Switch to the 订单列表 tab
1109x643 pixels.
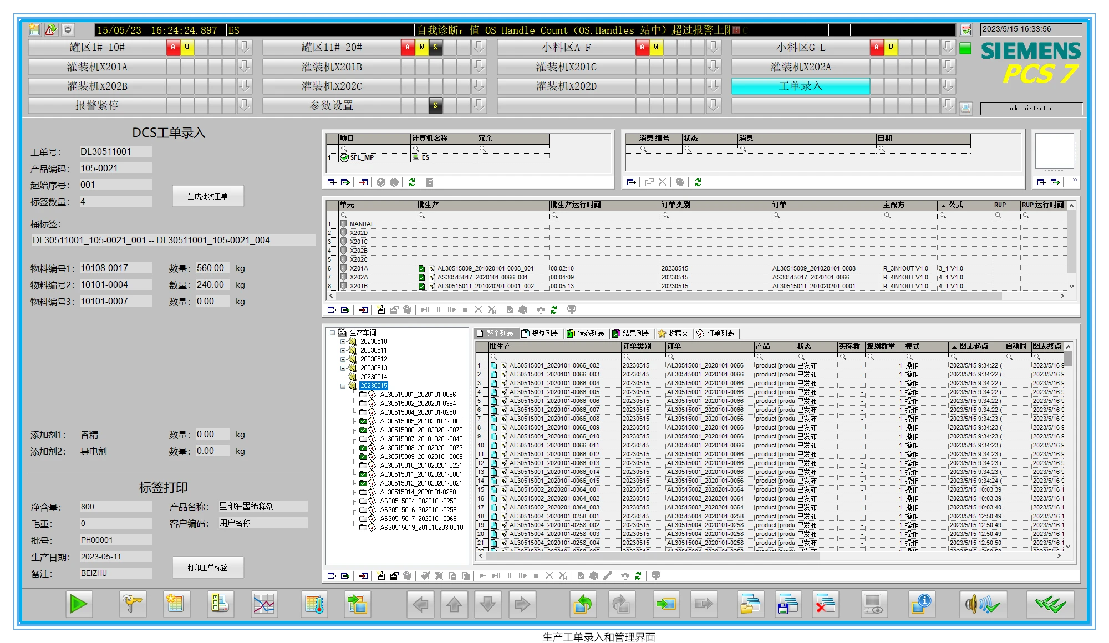point(715,333)
